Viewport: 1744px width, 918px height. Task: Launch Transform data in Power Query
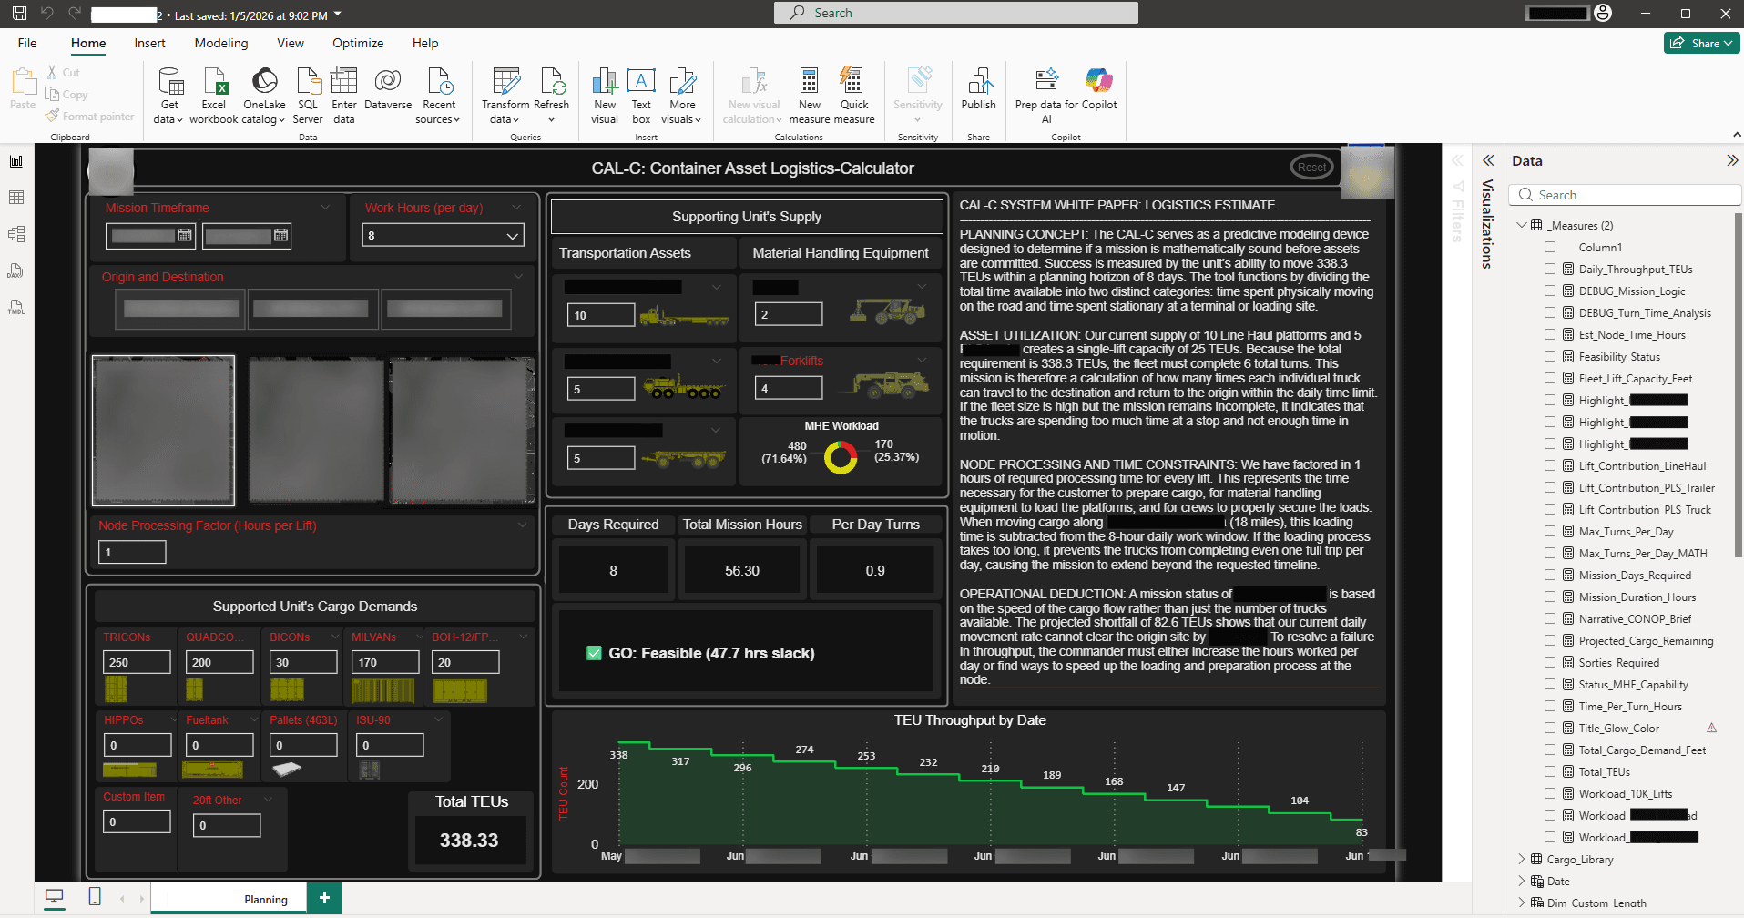(505, 94)
